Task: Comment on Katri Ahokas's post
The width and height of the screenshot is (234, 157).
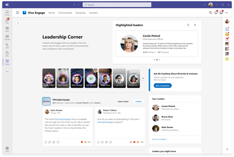Action: click(50, 142)
